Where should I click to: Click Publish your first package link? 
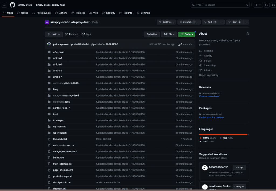211,117
